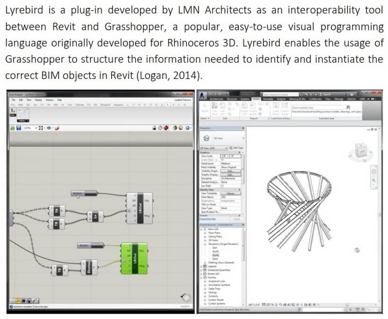This screenshot has width=388, height=319.
Task: Open the 125% zoom dropdown in Grasshopper
Action: 29,128
